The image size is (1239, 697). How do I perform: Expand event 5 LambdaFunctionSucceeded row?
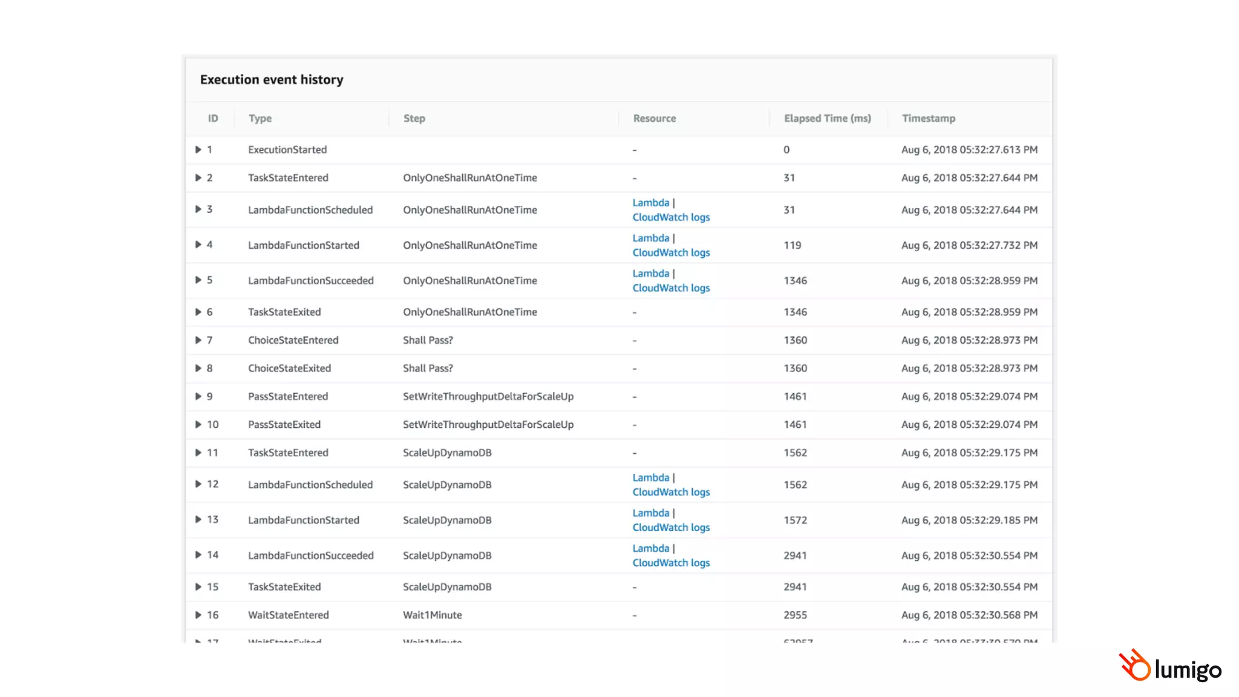(x=198, y=280)
